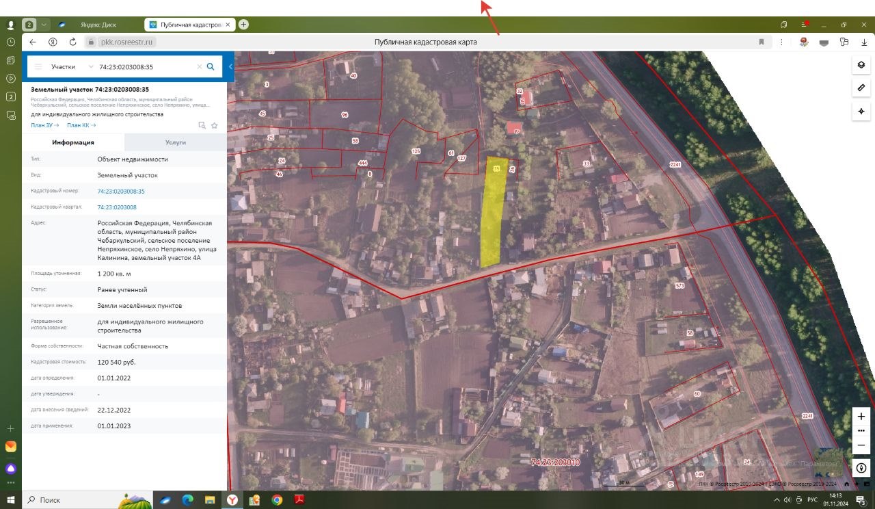Select the ruler measurement tool

[x=861, y=88]
